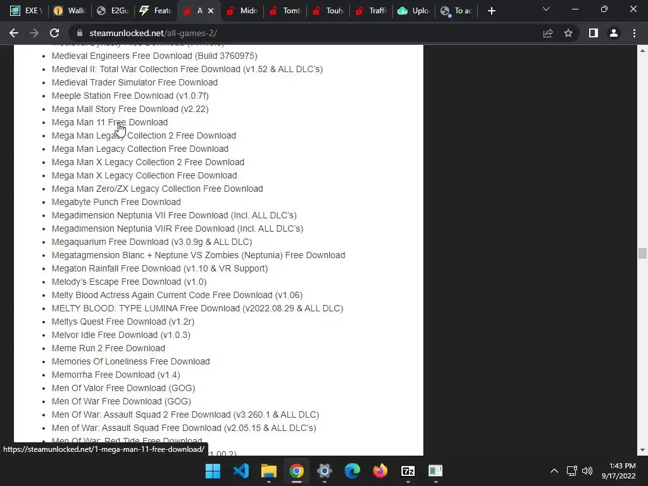
Task: Open Mega Man X Legacy Collection 2 link
Action: [x=148, y=162]
